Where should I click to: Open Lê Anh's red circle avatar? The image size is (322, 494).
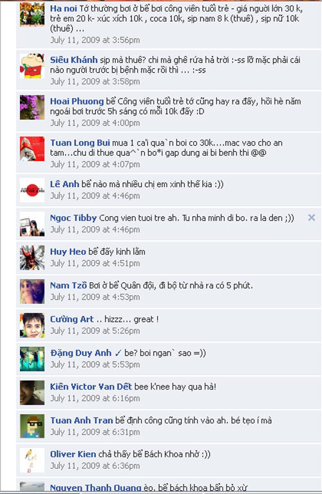click(x=32, y=190)
